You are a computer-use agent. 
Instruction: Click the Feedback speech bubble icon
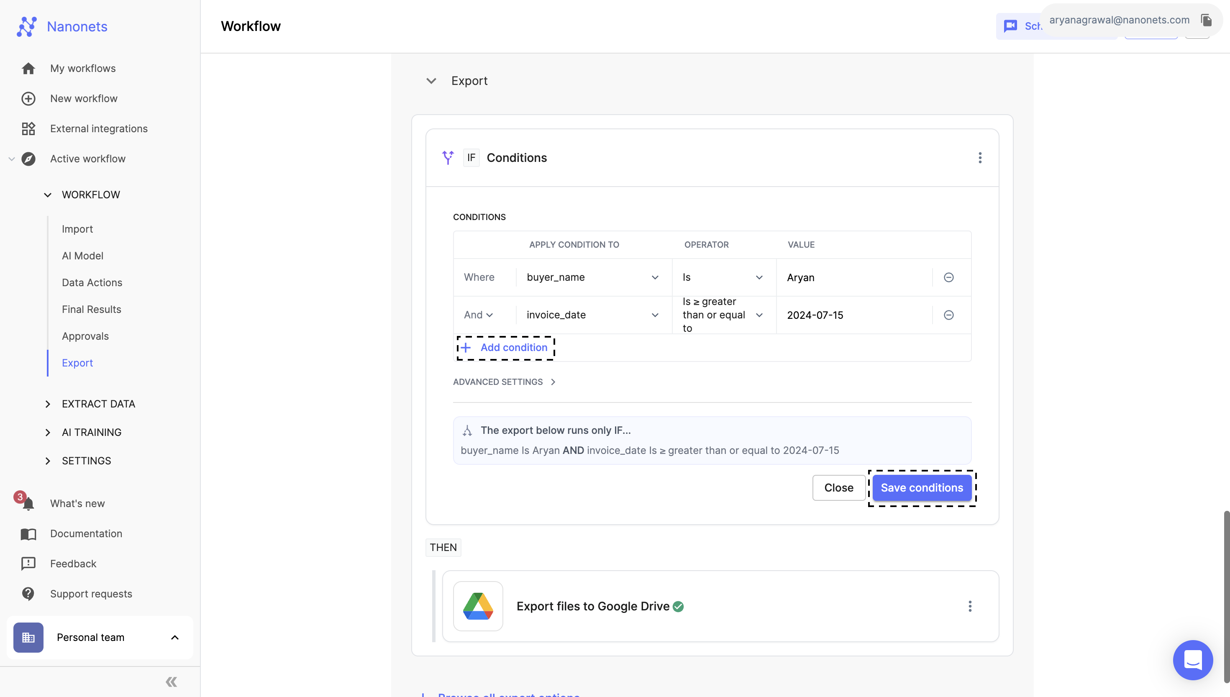(x=28, y=564)
